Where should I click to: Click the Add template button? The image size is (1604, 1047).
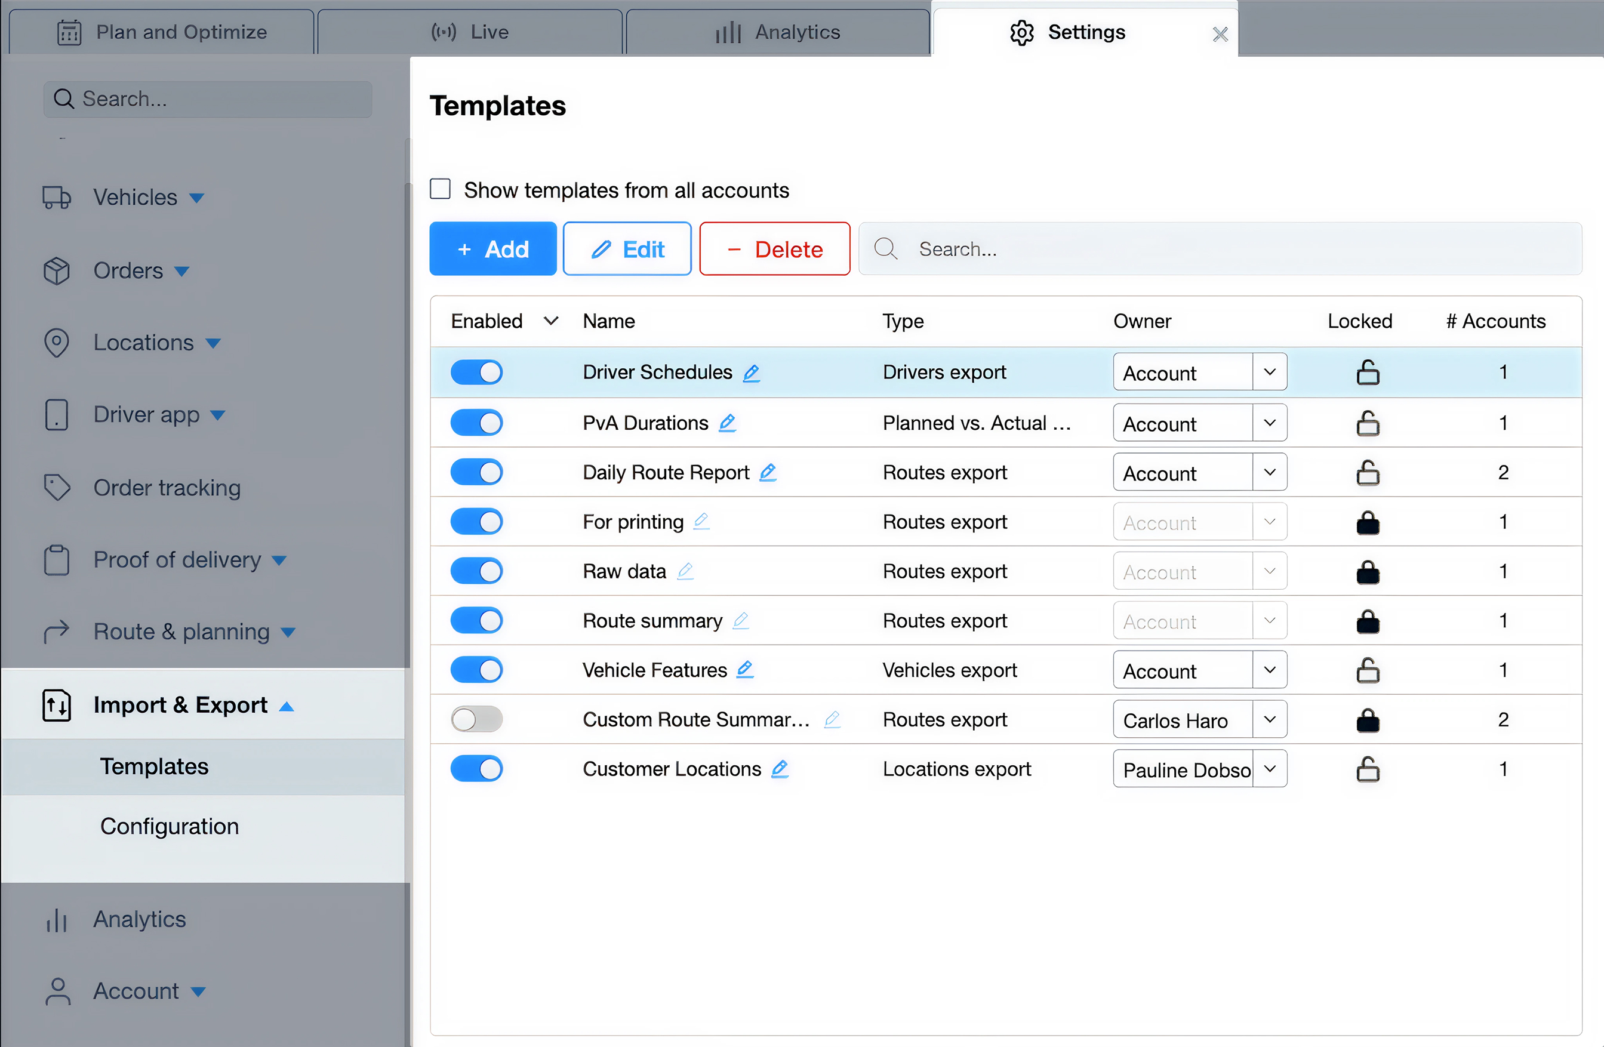click(x=492, y=248)
